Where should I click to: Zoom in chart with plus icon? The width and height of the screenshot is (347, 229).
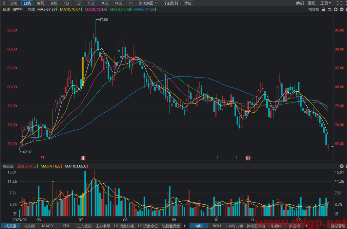click(336, 9)
